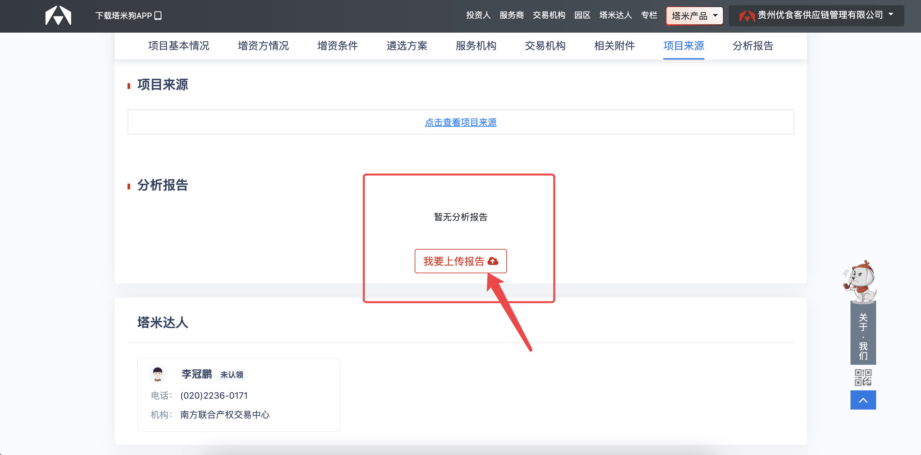Image resolution: width=921 pixels, height=455 pixels.
Task: Select the 遴选方案 tab
Action: pos(407,46)
